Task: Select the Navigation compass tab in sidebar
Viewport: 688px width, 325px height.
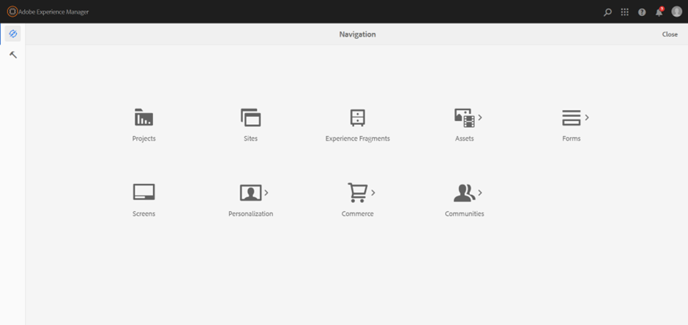Action: click(12, 34)
